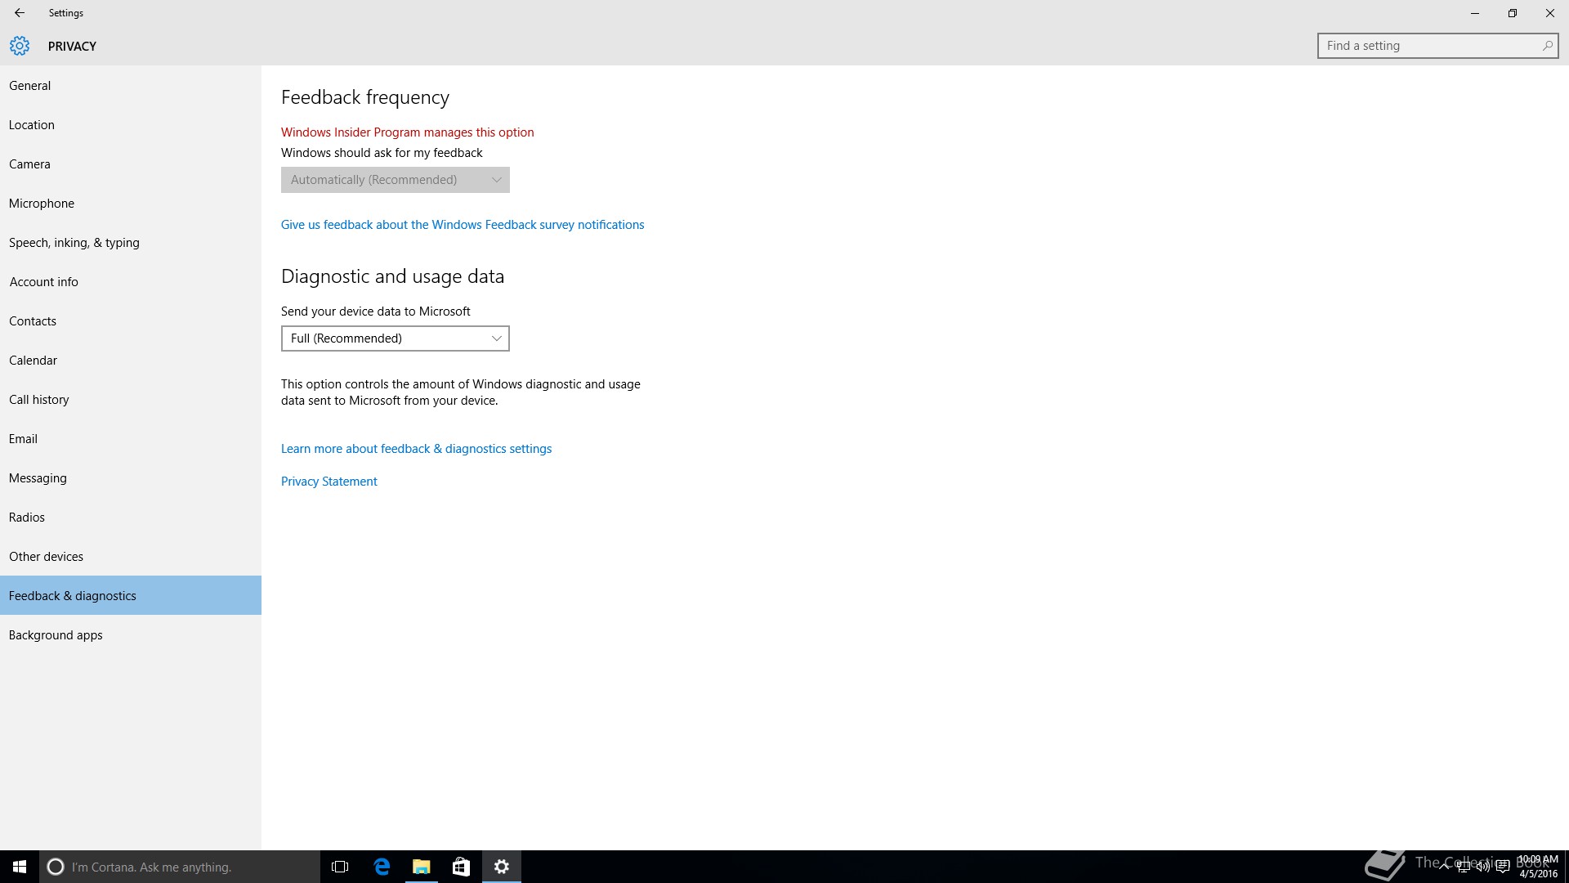Close the Settings window
The height and width of the screenshot is (883, 1569).
click(x=1550, y=13)
